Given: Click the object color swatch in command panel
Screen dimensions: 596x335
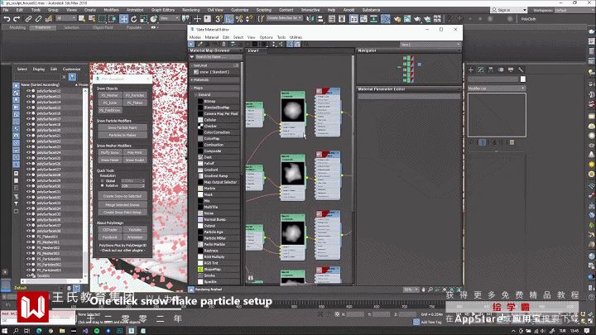Looking at the screenshot, I should [523, 79].
